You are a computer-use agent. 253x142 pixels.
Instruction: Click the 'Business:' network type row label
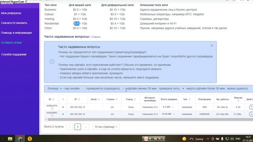51,9
